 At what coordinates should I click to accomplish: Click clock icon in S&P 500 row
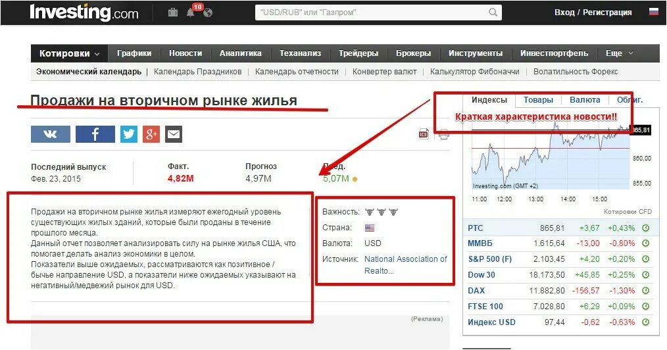[646, 259]
